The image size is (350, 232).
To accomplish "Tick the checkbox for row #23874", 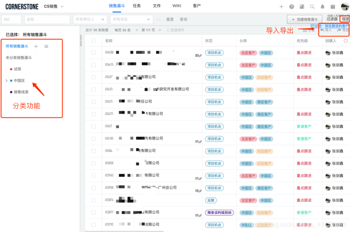I will point(93,200).
